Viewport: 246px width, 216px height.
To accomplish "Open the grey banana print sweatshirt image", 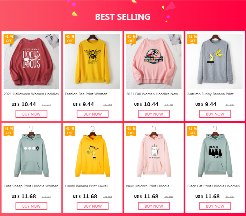I will 215,61.
